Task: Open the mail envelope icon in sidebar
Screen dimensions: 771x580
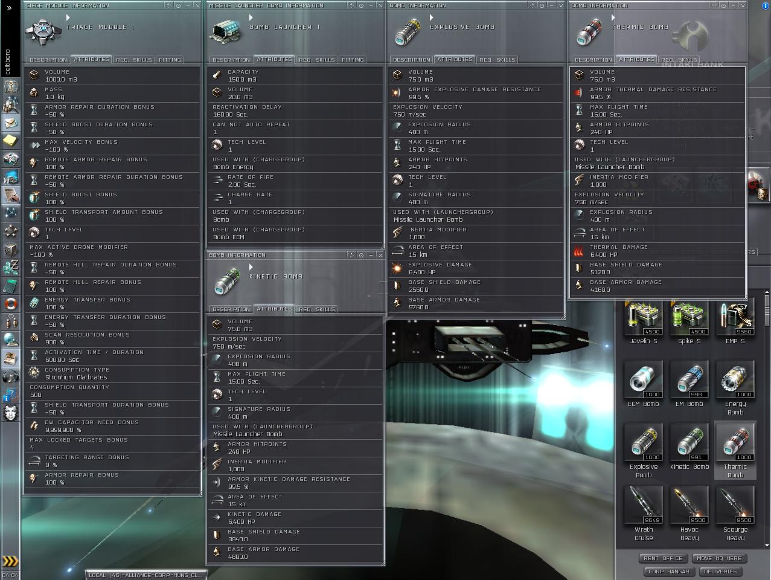Action: [x=10, y=123]
